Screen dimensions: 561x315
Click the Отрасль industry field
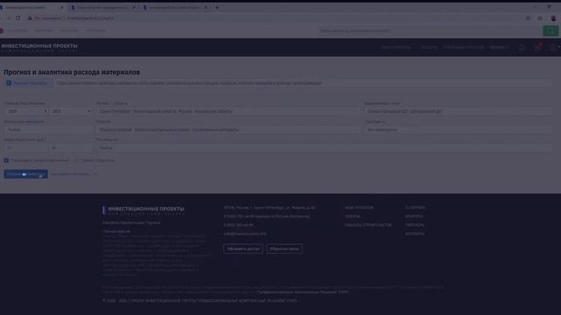[x=227, y=129]
